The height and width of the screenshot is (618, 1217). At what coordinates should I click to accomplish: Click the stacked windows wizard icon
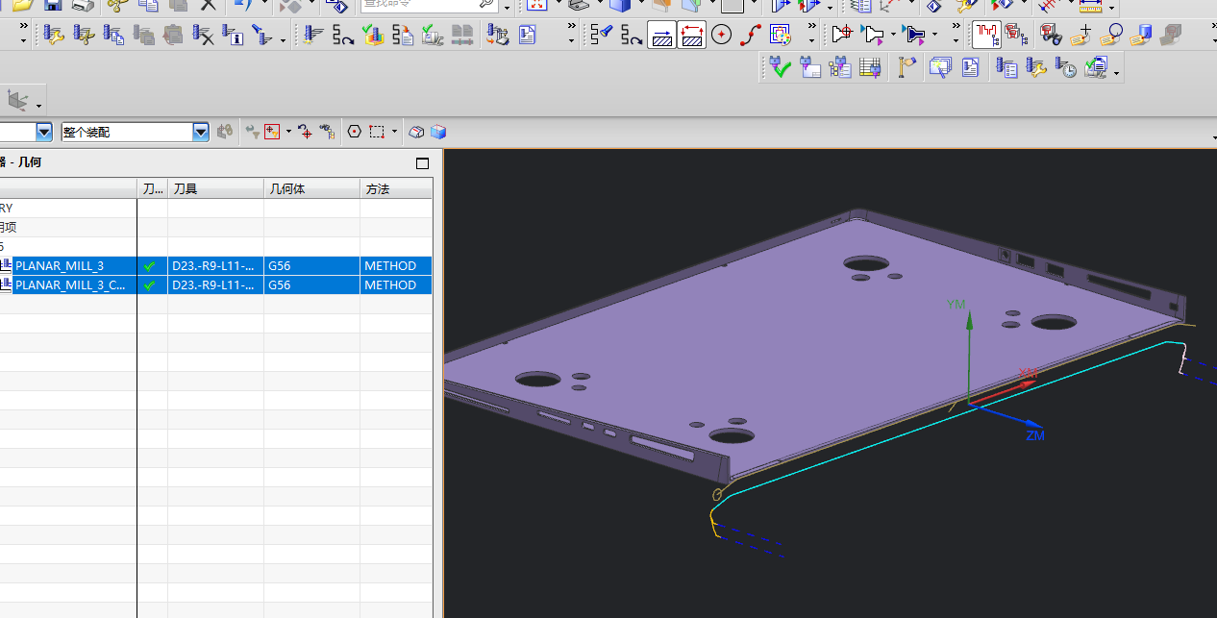pyautogui.click(x=938, y=67)
